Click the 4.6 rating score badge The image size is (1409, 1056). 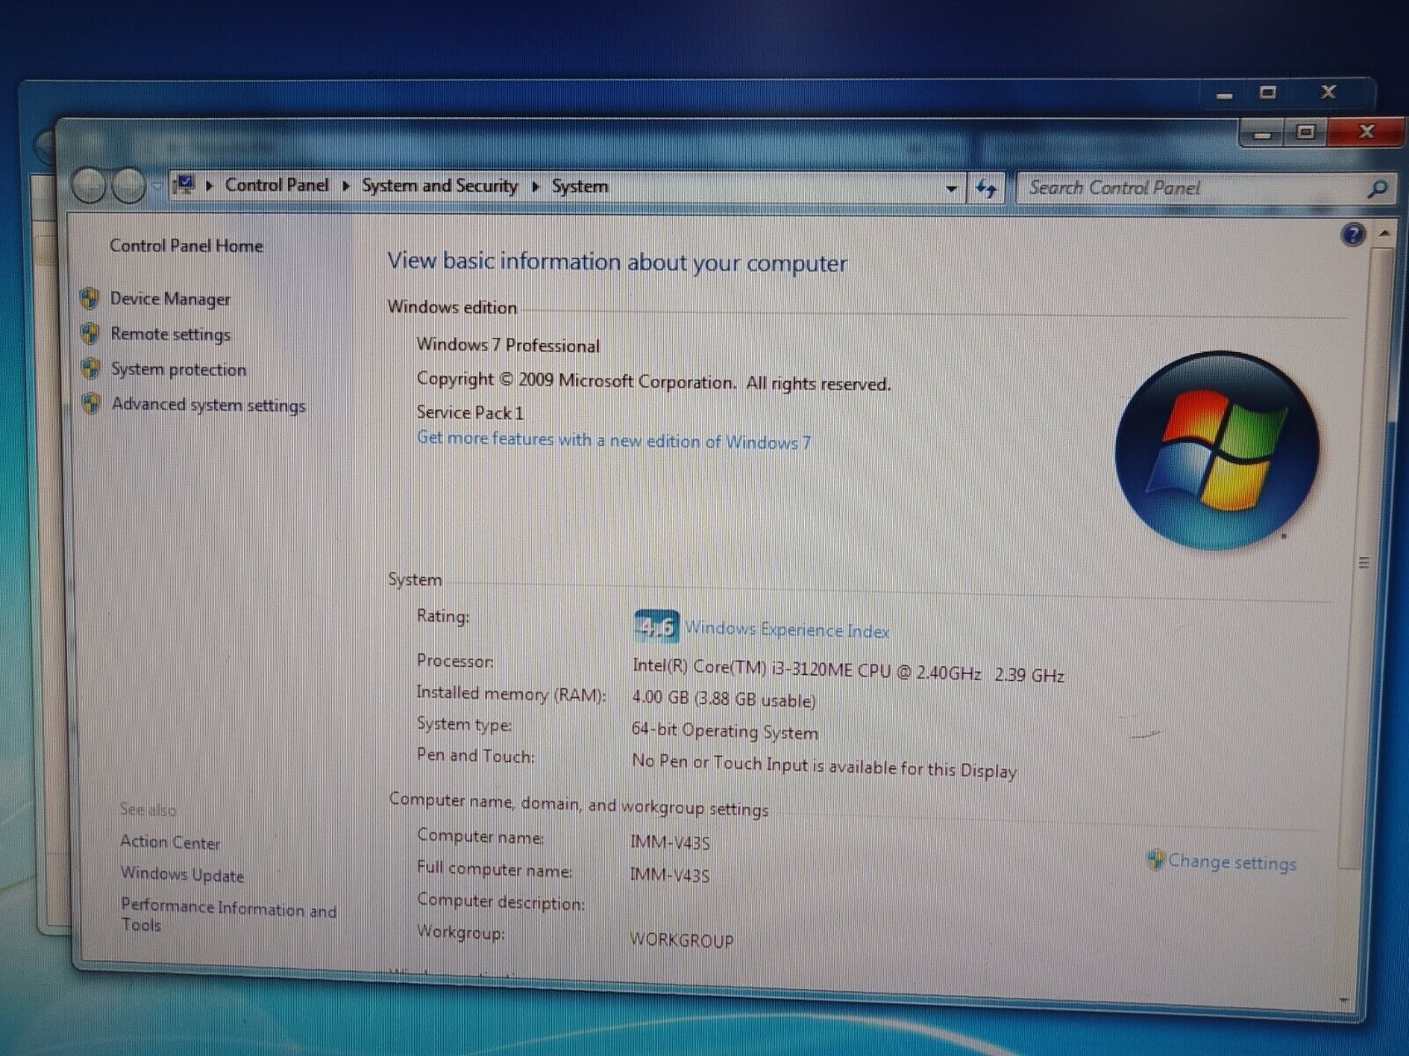(656, 627)
